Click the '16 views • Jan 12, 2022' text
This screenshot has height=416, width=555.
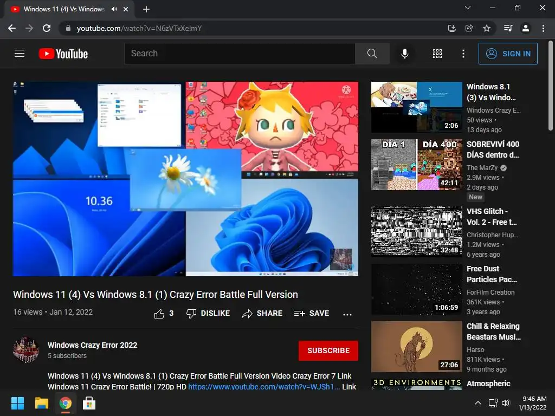pyautogui.click(x=53, y=312)
